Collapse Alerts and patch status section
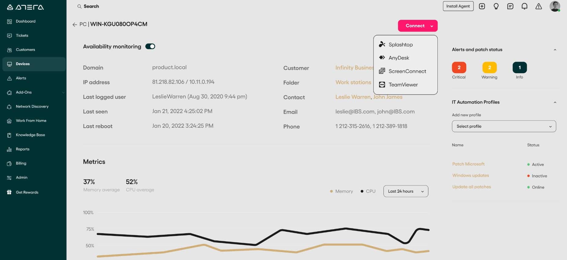This screenshot has height=260, width=567. 555,50
